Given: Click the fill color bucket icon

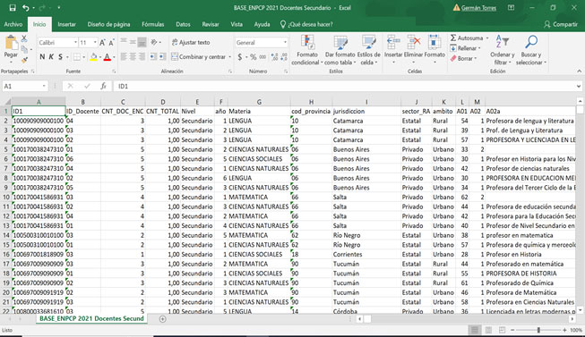Looking at the screenshot, I should [x=93, y=56].
